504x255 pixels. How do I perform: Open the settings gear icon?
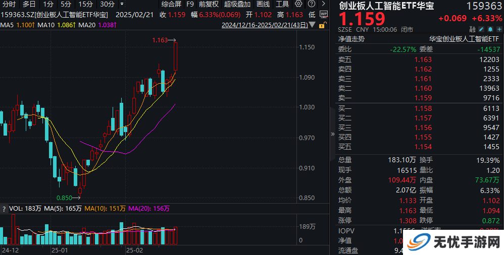[298, 4]
